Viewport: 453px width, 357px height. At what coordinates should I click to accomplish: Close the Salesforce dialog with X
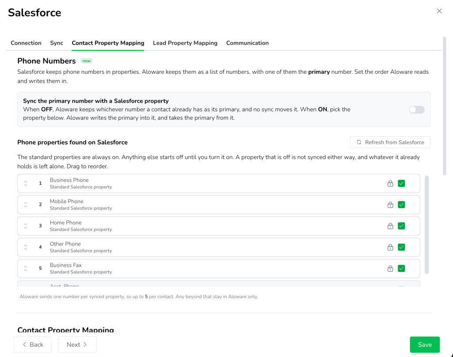tap(439, 11)
